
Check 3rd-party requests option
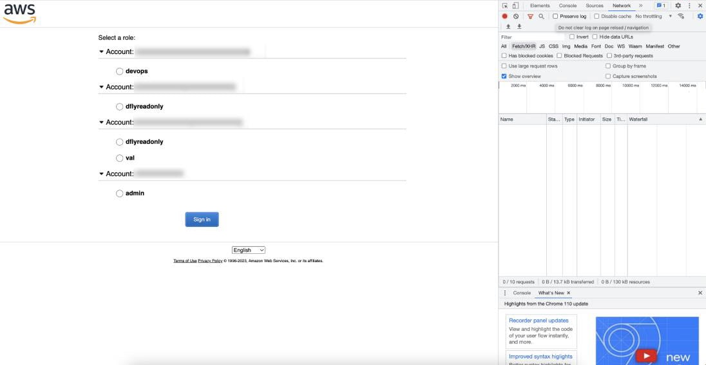tap(609, 56)
